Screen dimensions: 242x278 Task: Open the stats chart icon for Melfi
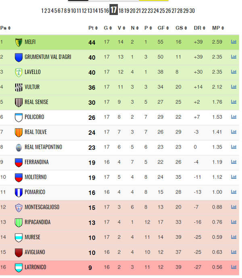pos(234,42)
